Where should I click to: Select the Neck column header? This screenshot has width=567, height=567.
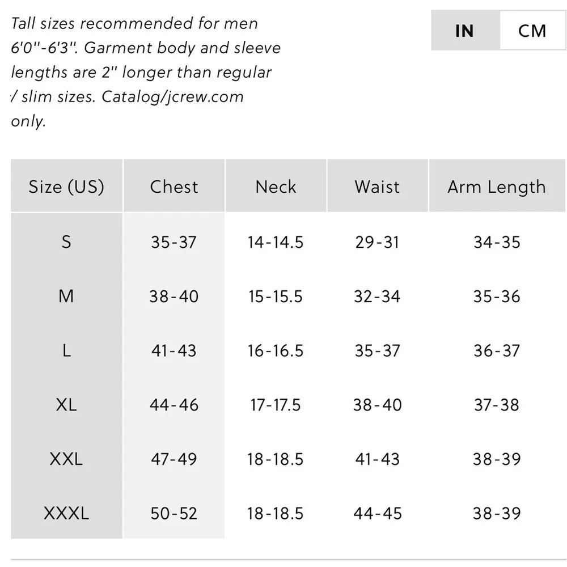coord(276,185)
